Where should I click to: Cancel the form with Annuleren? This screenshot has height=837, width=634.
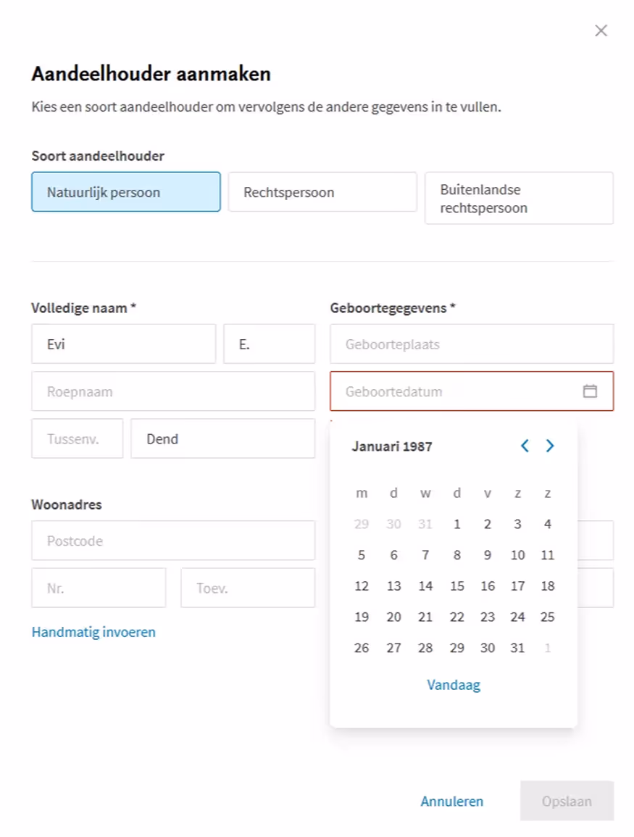(452, 801)
